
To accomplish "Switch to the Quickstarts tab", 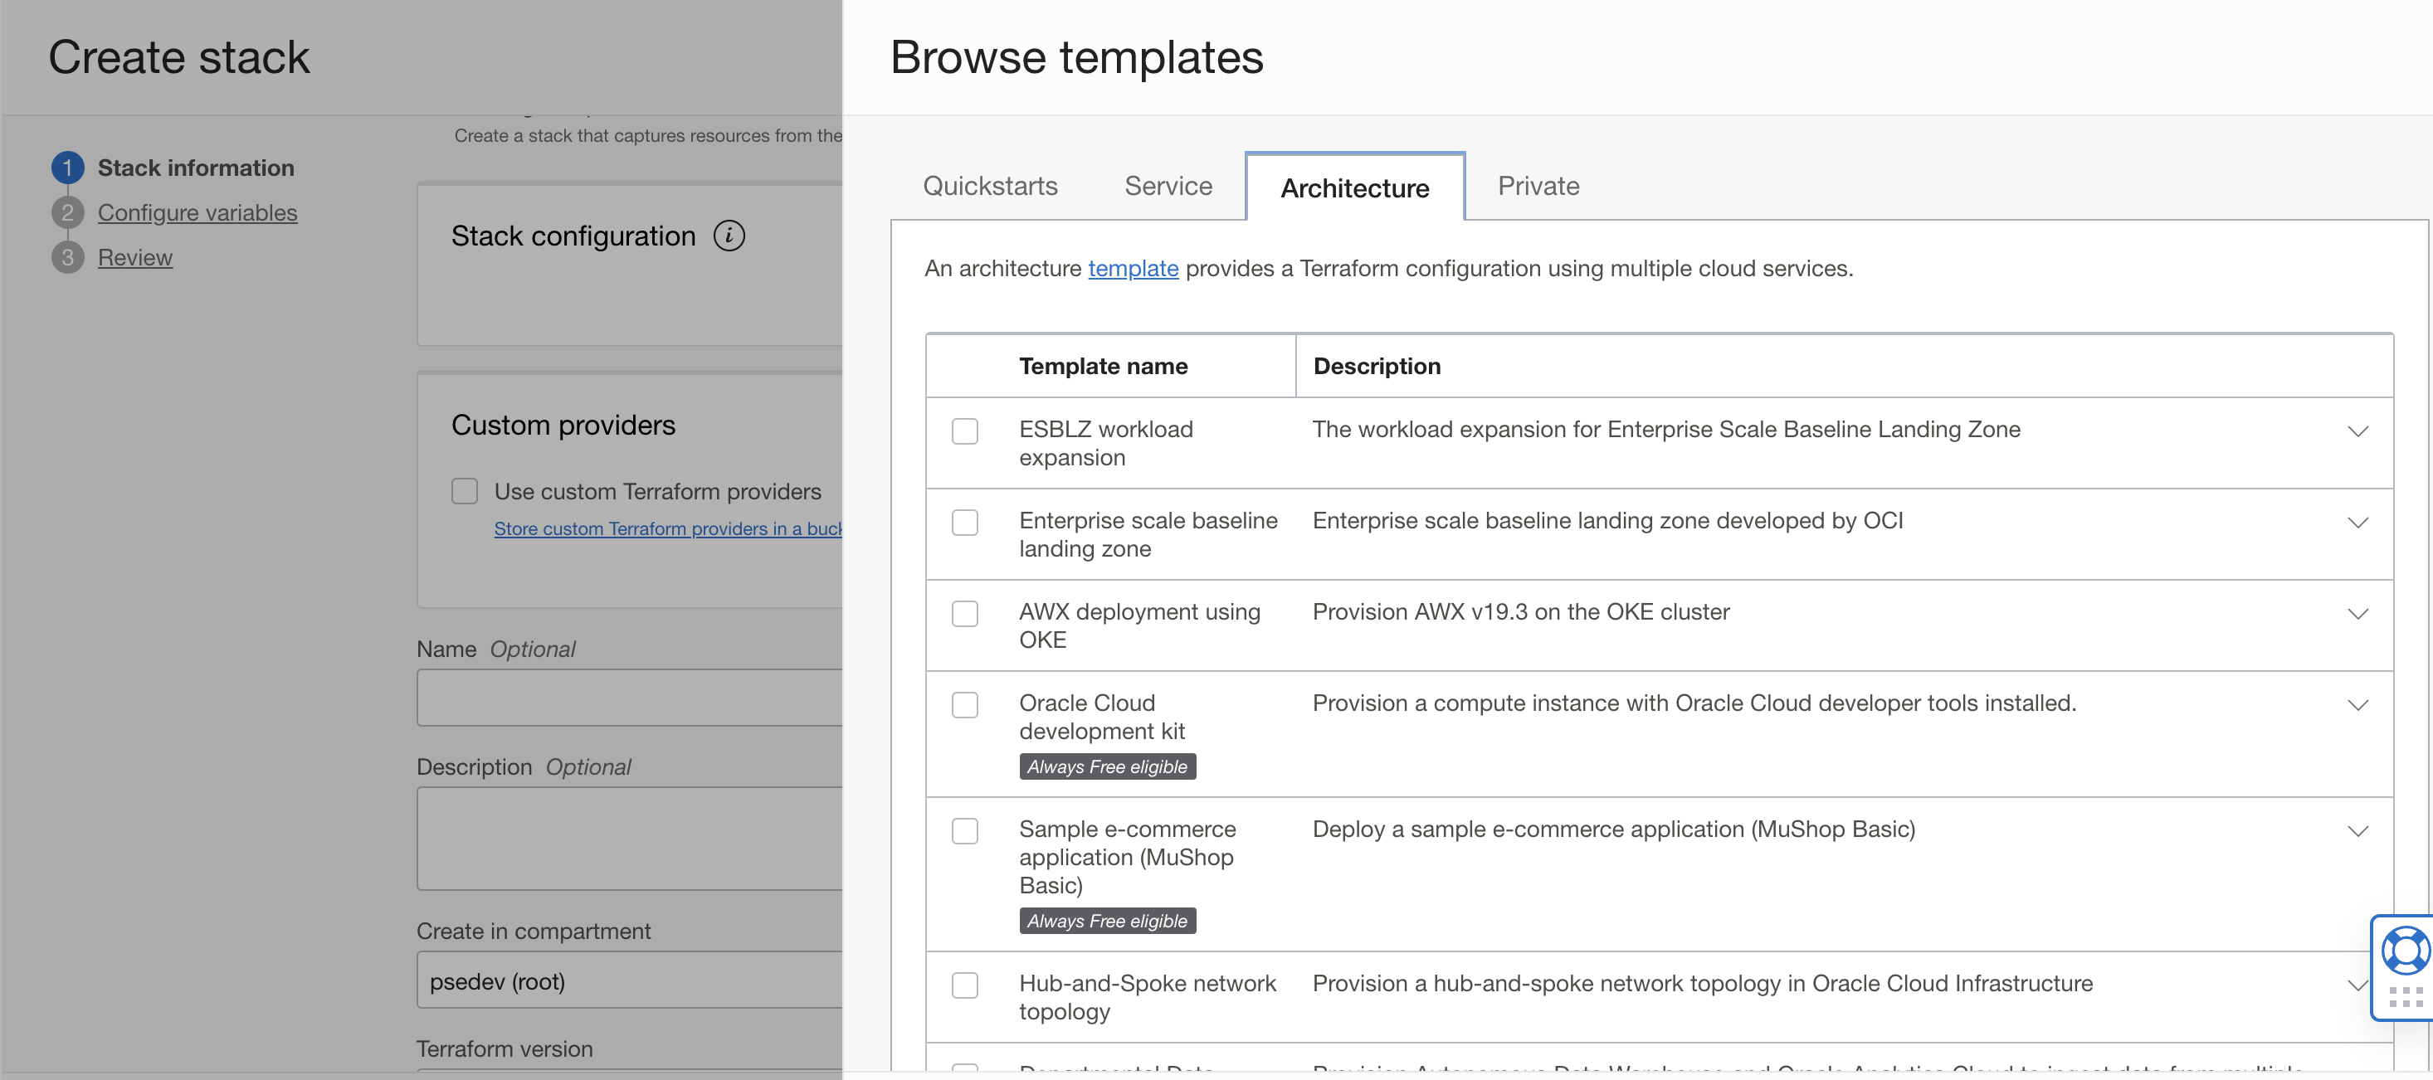I will click(x=990, y=186).
